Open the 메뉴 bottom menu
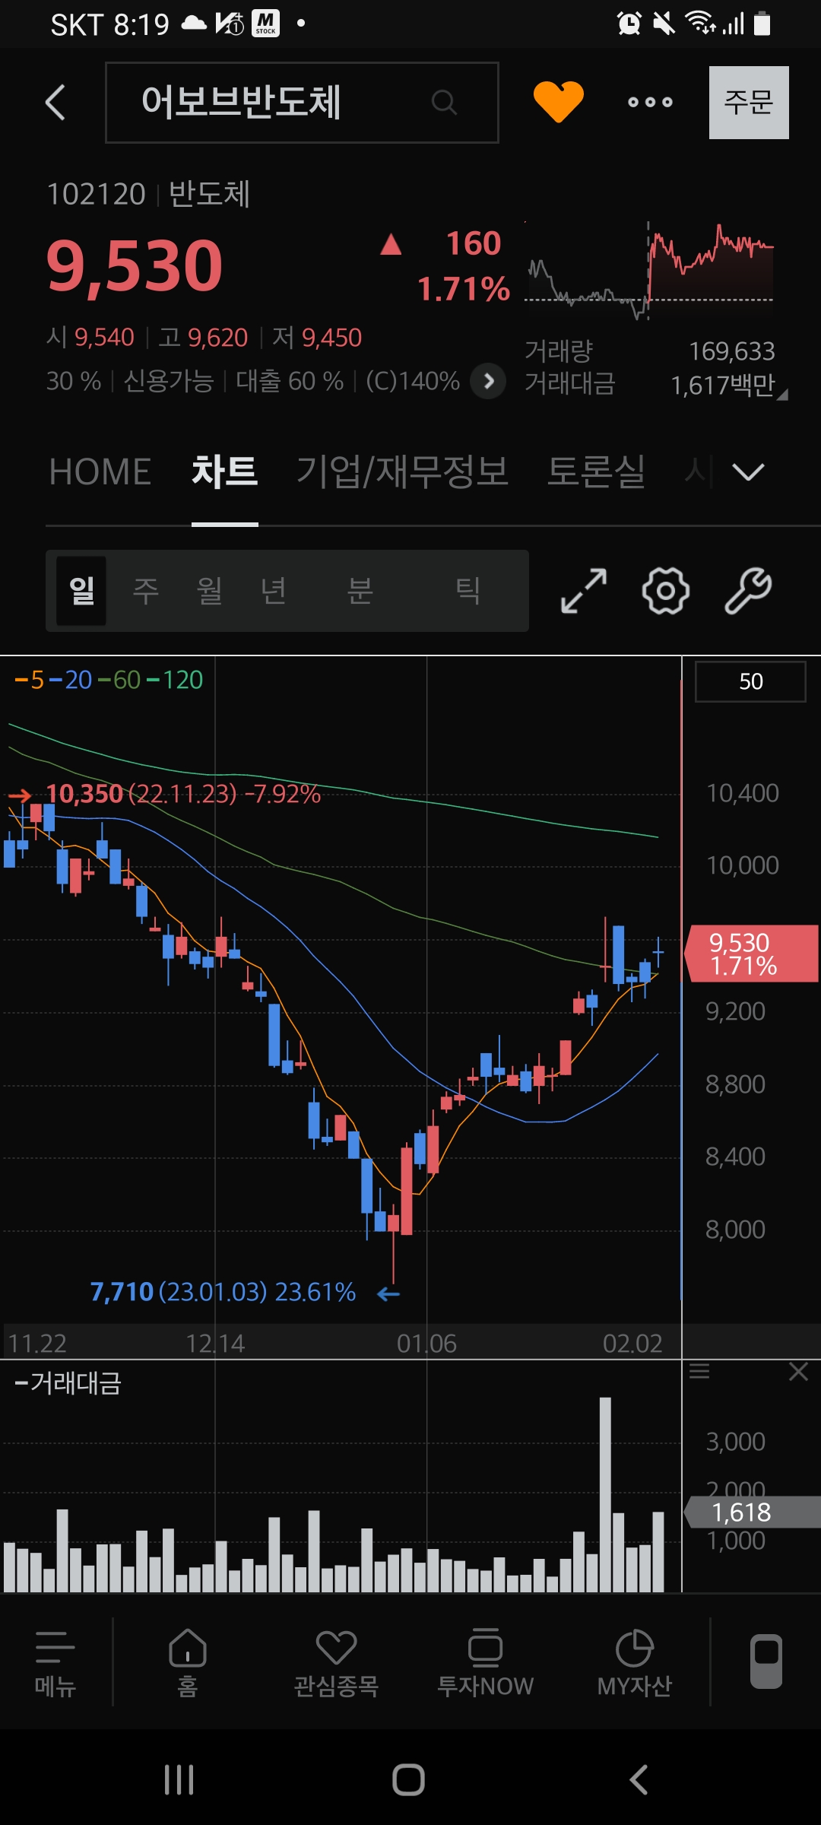This screenshot has width=821, height=1825. 55,1664
